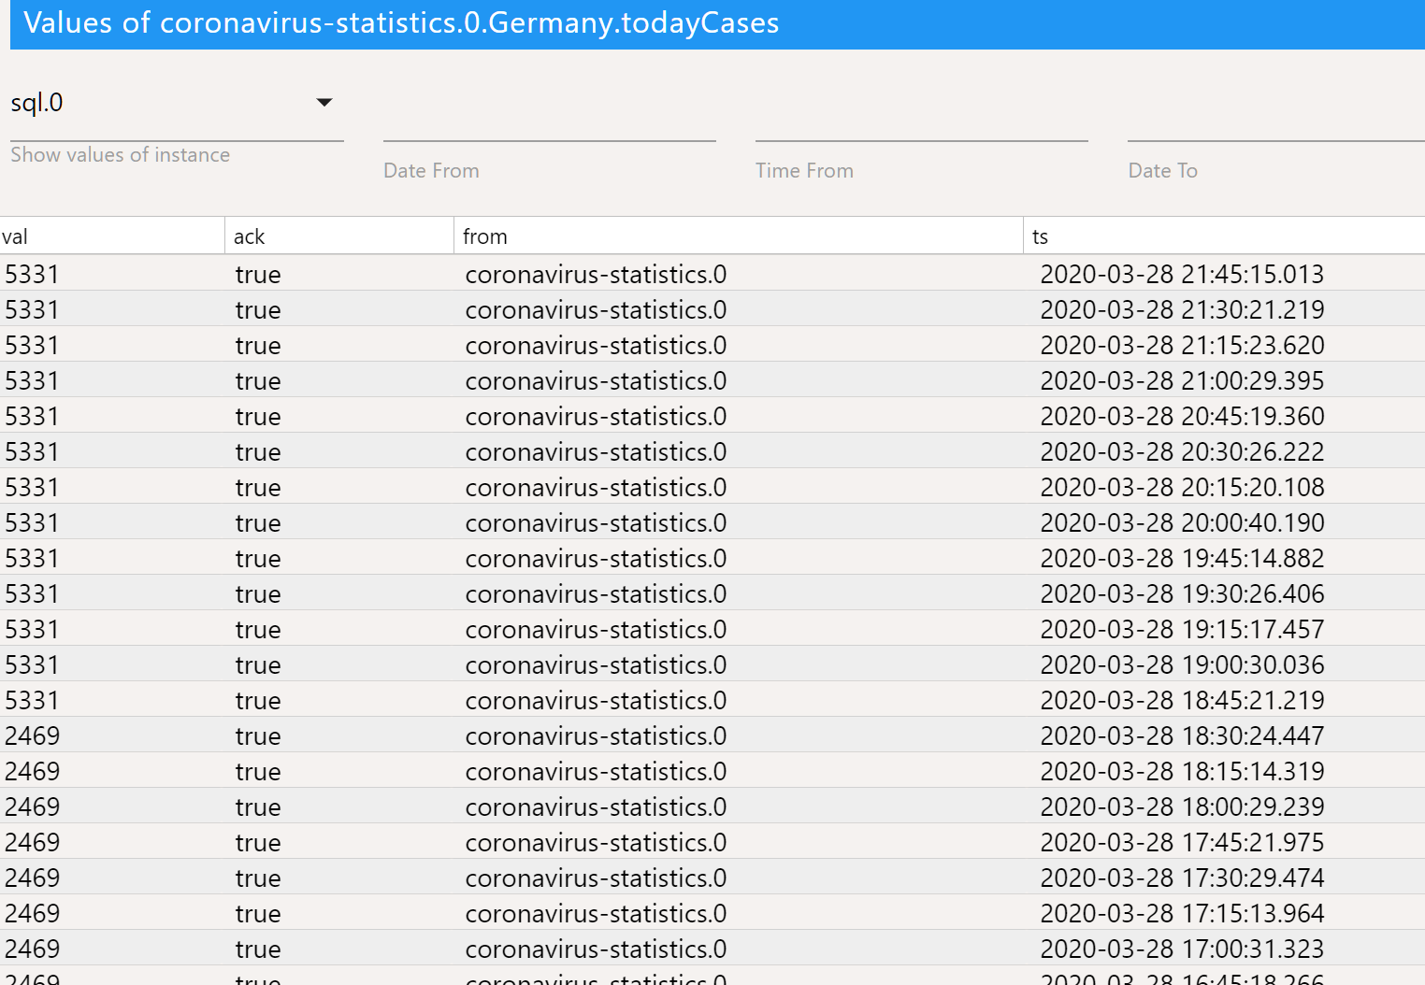Select timestamp 2020-03-28 19:45:14.882
1425x985 pixels.
[1182, 558]
